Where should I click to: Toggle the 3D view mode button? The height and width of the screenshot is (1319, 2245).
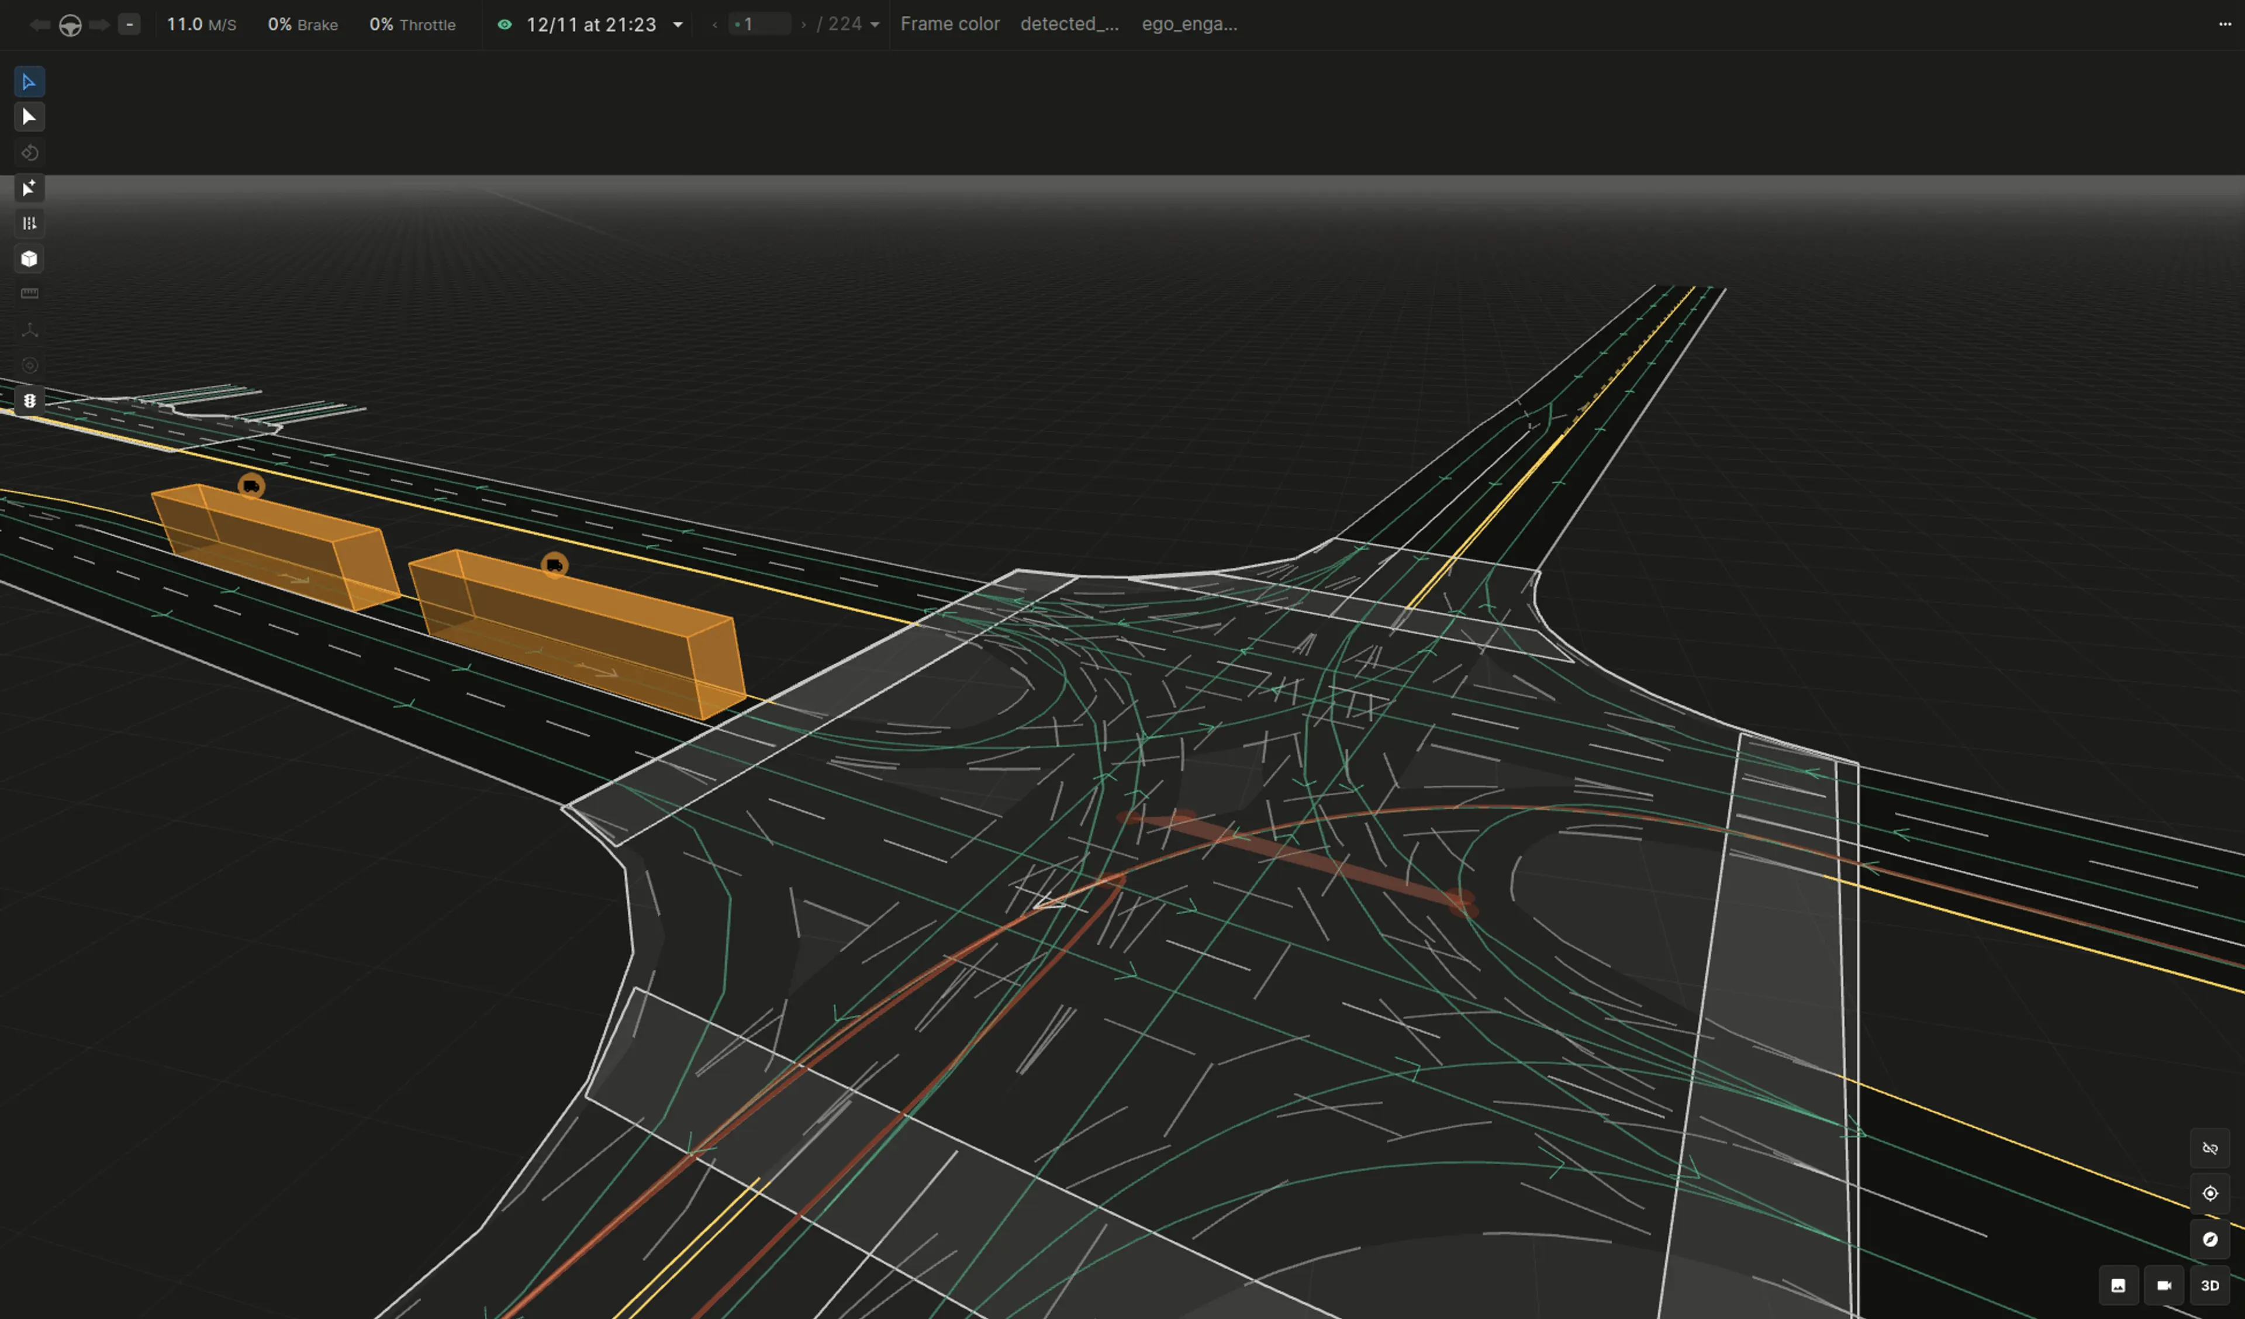pyautogui.click(x=2209, y=1285)
